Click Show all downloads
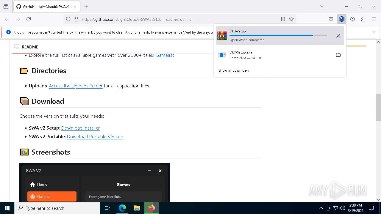The height and width of the screenshot is (214, 381). [234, 70]
